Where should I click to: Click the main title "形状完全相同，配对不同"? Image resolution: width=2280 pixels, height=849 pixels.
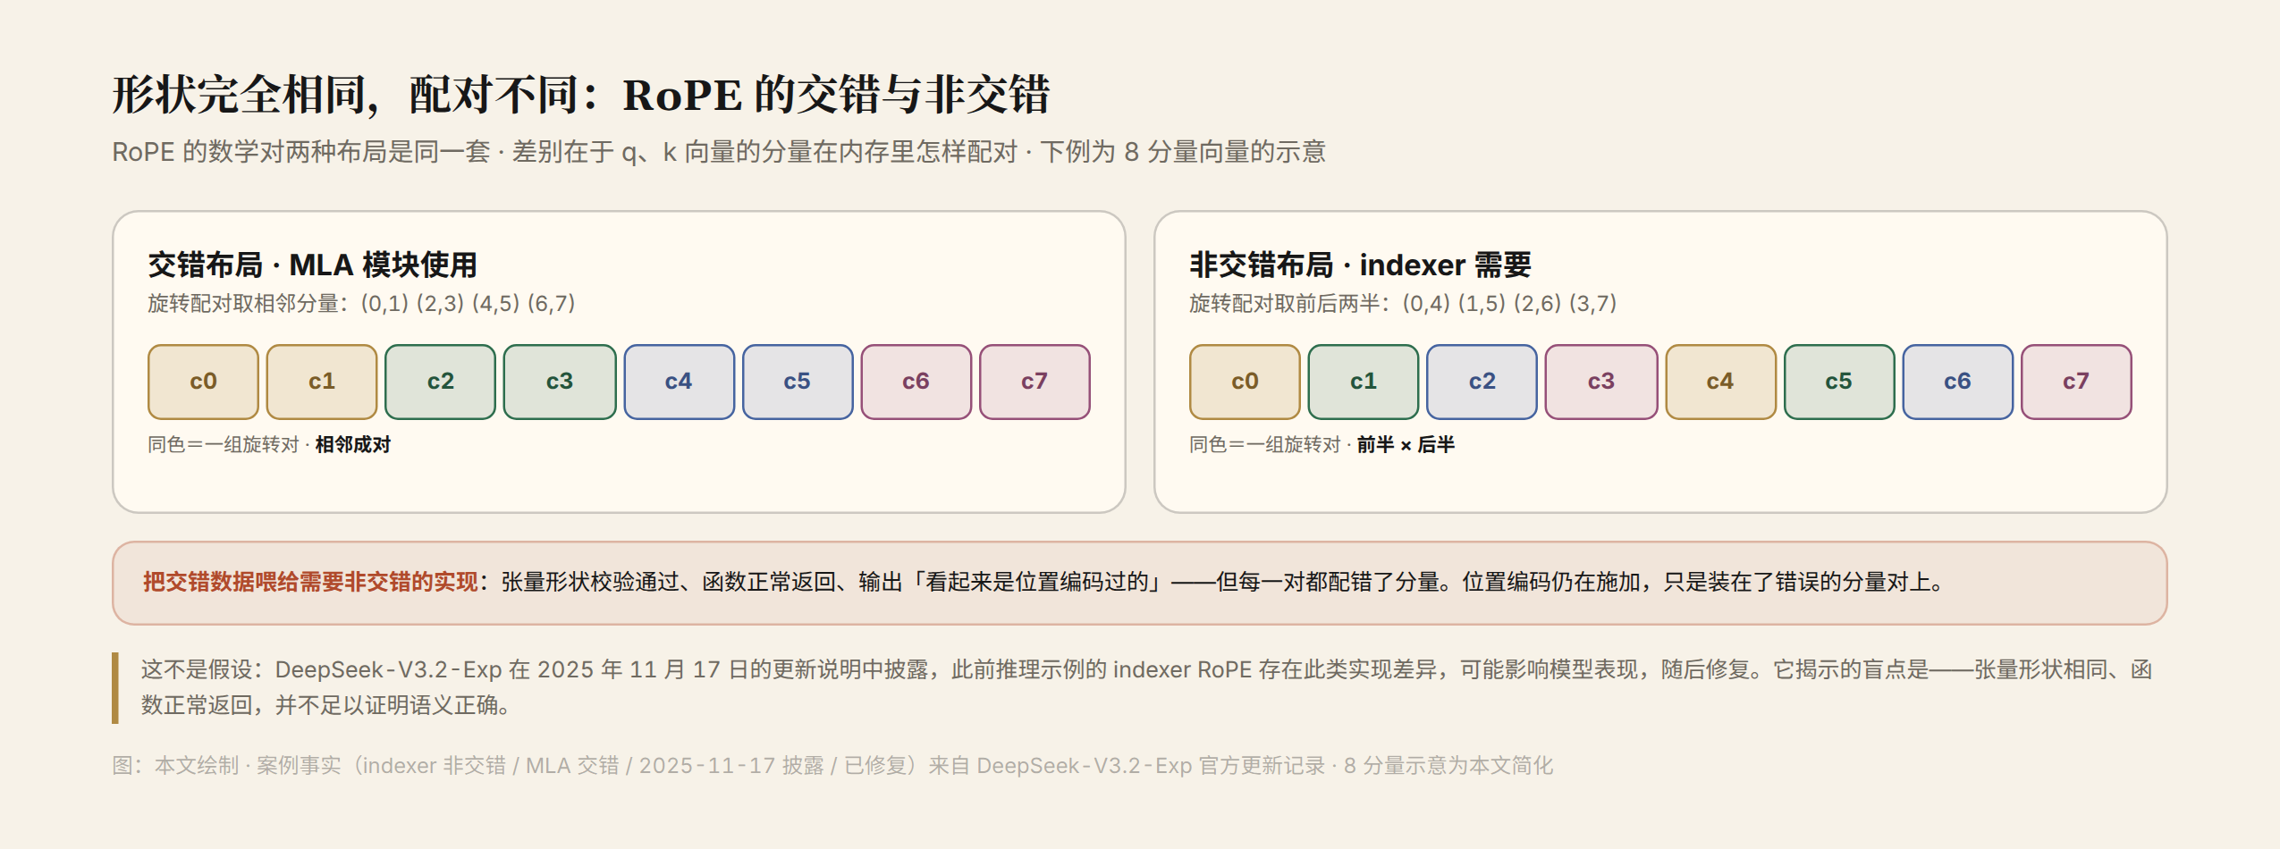pos(579,95)
